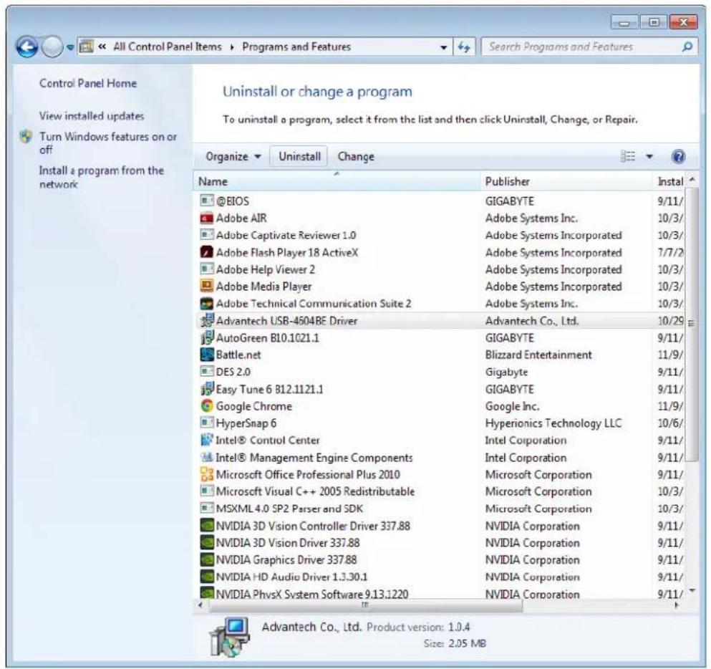
Task: Click the Control Panel icon in address bar
Action: point(86,47)
